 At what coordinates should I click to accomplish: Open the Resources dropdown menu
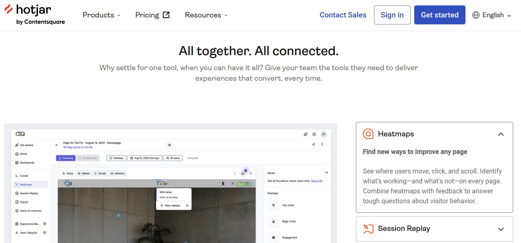tap(206, 15)
